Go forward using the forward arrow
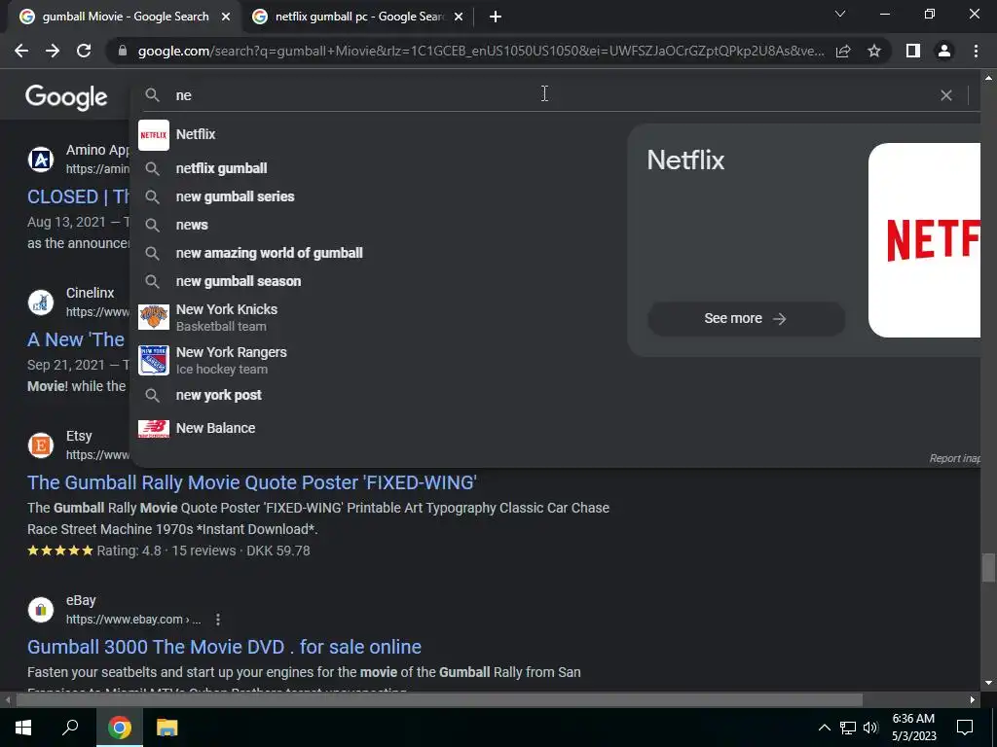The height and width of the screenshot is (747, 997). pyautogui.click(x=53, y=51)
